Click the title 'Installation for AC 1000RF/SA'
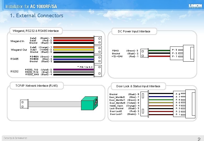Screen dimensions: 204x141 tap(31, 6)
